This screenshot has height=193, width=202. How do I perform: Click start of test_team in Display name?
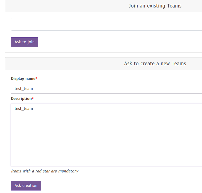point(15,89)
